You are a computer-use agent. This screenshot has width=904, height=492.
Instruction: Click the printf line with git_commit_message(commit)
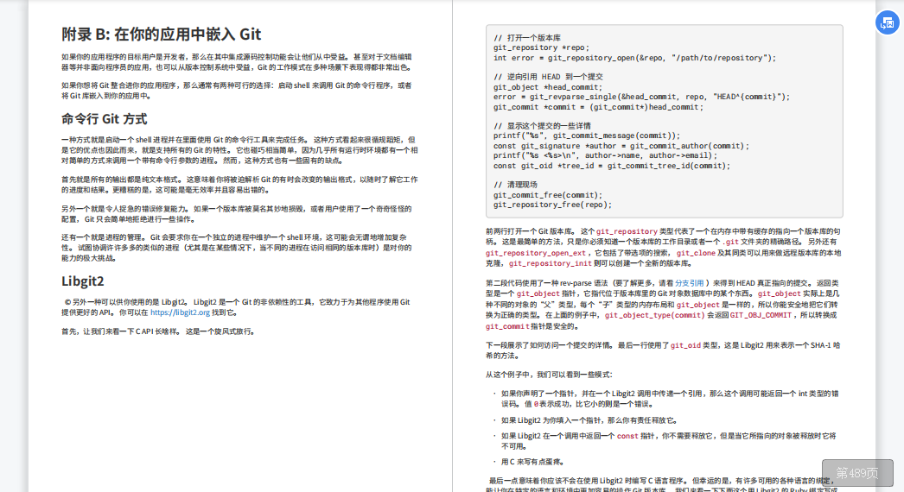tap(587, 136)
